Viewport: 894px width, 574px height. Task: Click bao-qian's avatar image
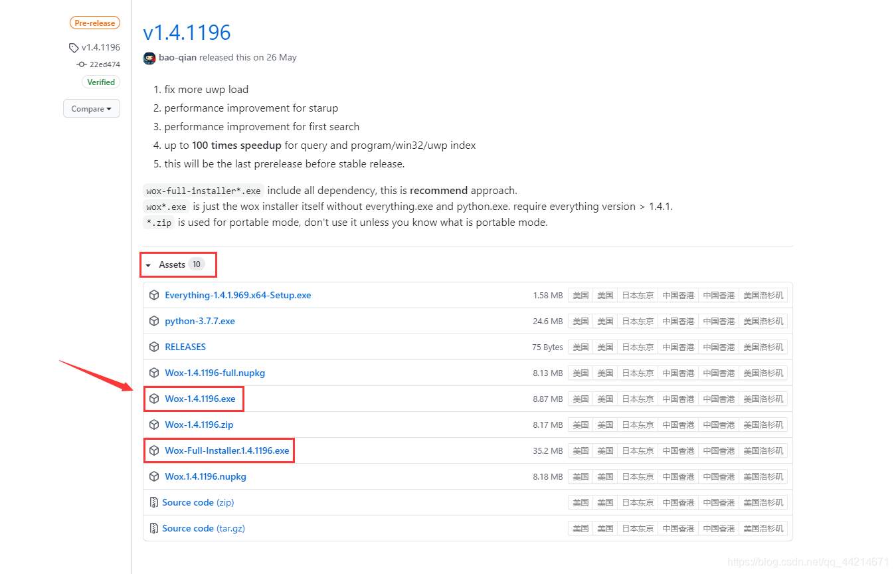pyautogui.click(x=149, y=58)
